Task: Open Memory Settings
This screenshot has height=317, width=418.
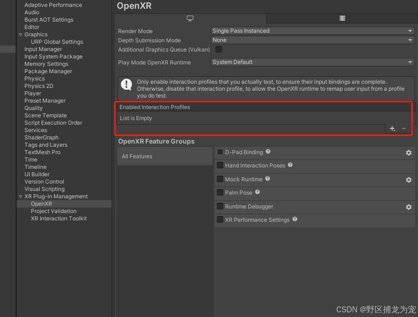Action: coord(46,64)
